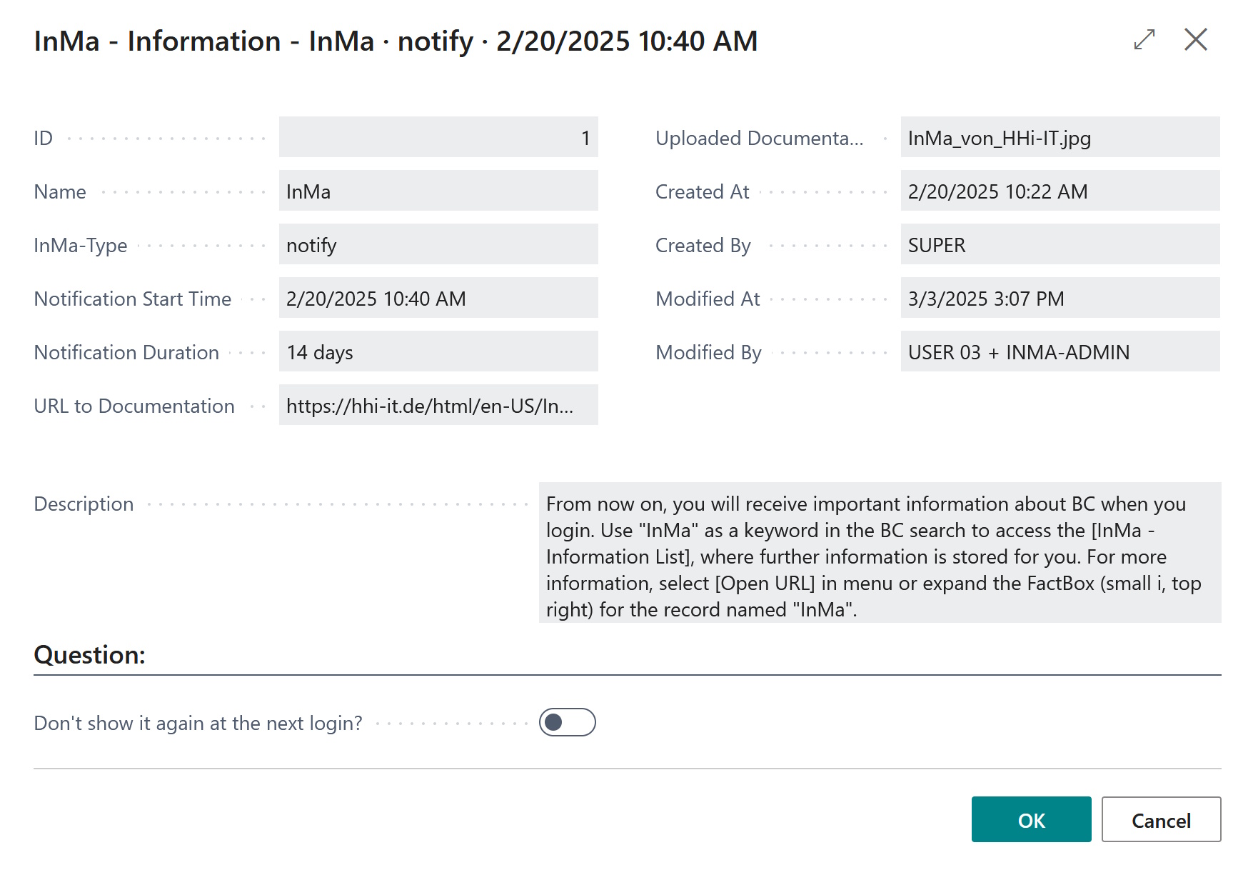Click the ID field showing 1

tap(438, 136)
